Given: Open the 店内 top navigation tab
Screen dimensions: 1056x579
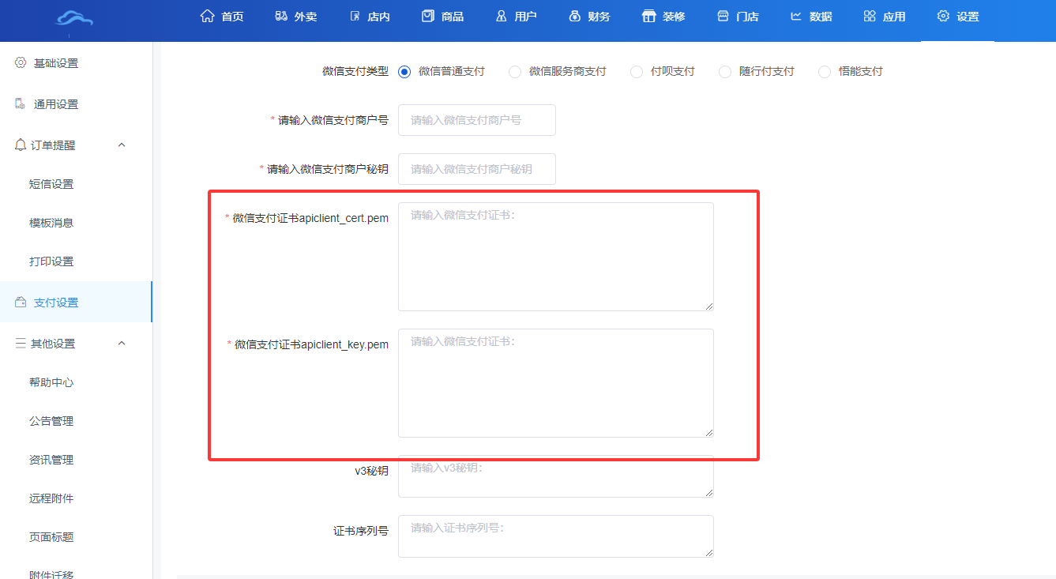Looking at the screenshot, I should click(x=369, y=17).
